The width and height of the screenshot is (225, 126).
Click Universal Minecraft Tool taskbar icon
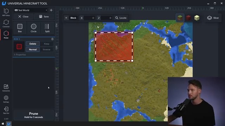[9, 124]
